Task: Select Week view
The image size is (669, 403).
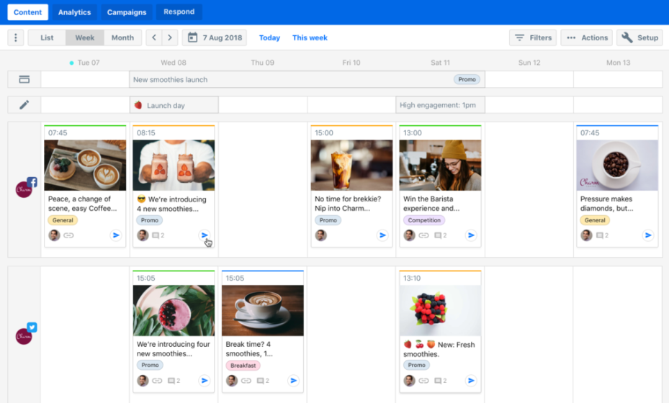Action: point(85,38)
